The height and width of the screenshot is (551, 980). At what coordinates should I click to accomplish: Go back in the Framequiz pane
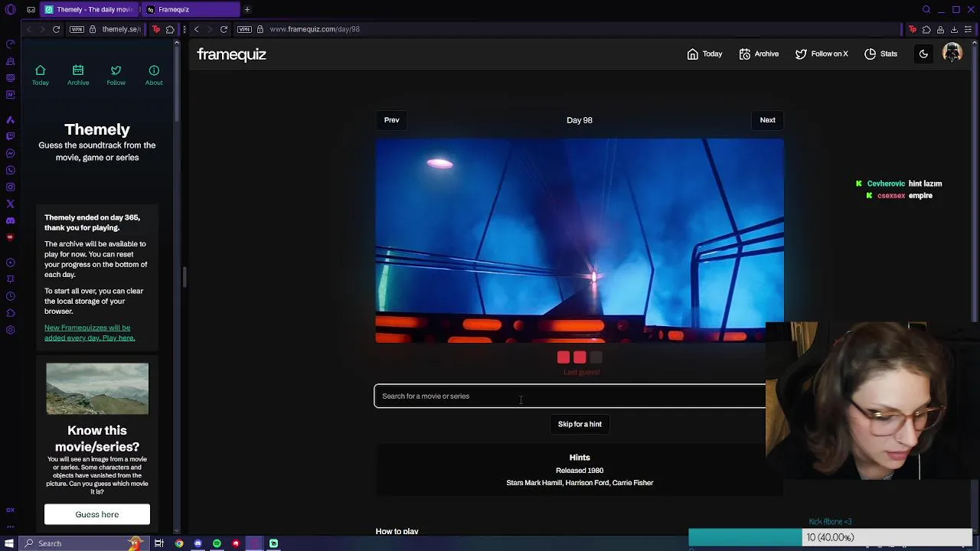click(196, 29)
